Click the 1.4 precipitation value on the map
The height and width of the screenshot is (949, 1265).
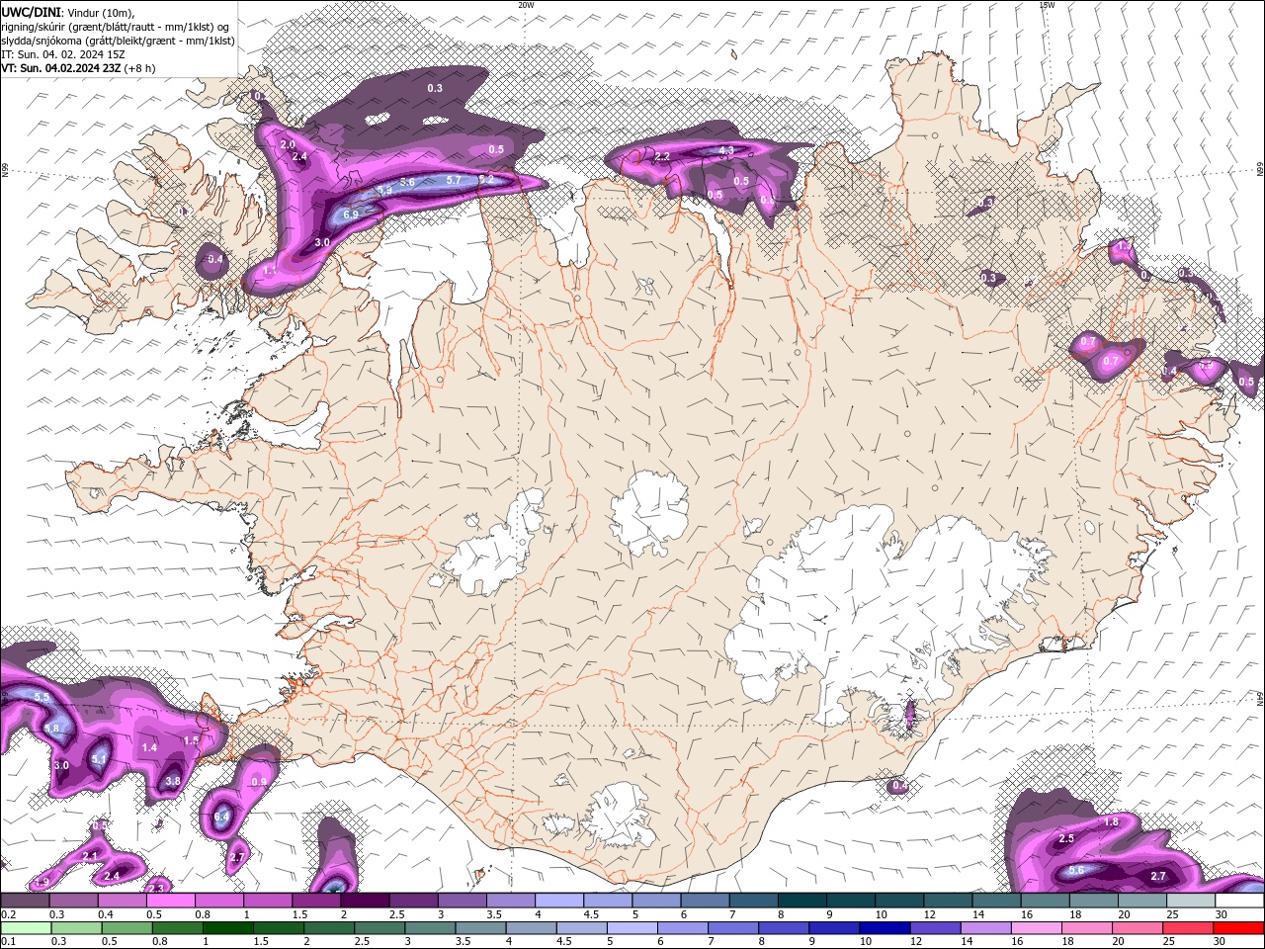click(x=149, y=747)
